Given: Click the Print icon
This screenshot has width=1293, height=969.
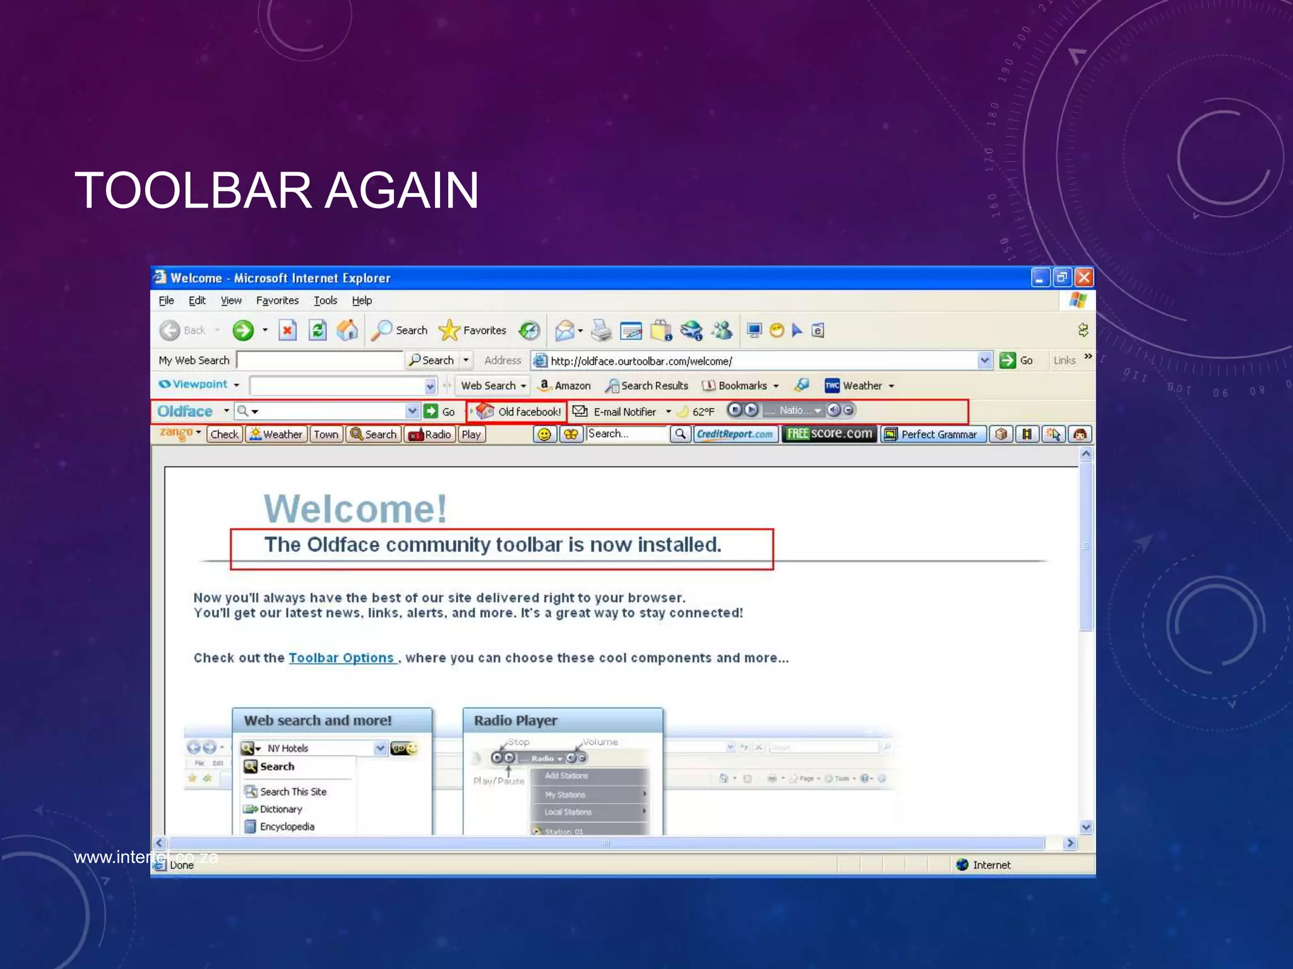Looking at the screenshot, I should coord(601,330).
